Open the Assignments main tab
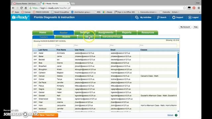The width and height of the screenshot is (212, 119). coord(106,32)
